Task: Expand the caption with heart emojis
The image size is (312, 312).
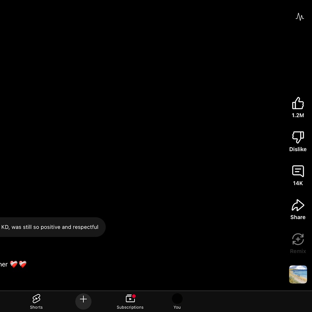Action: [13, 265]
